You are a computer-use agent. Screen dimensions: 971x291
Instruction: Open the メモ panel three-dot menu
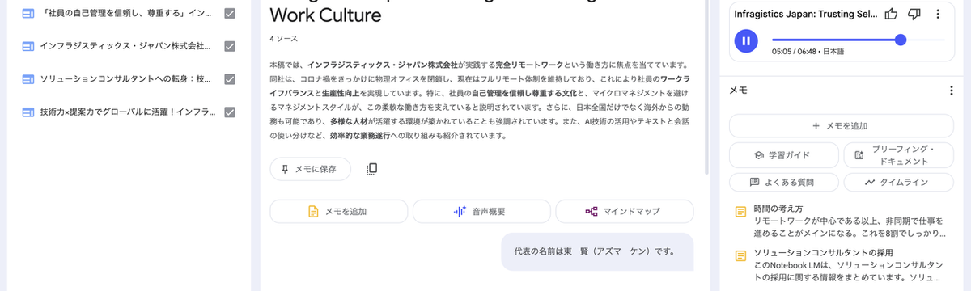(952, 91)
